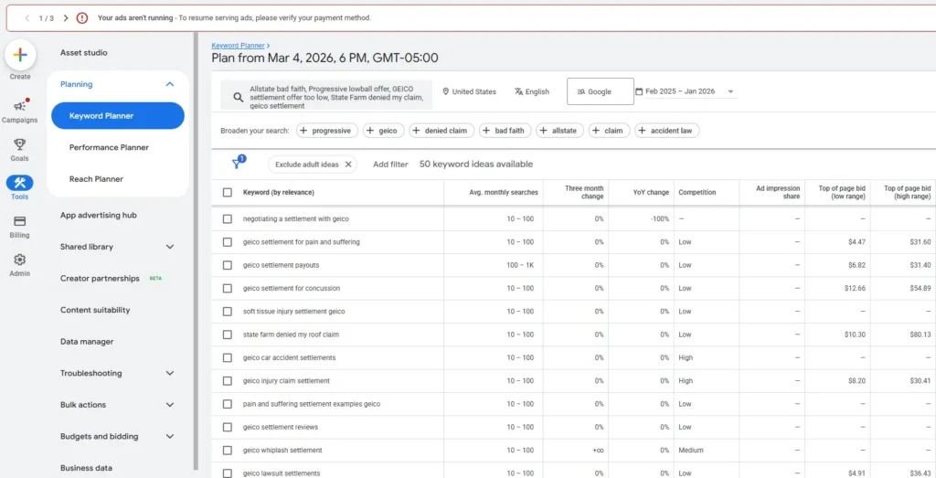The height and width of the screenshot is (478, 936).
Task: Click the filter funnel icon
Action: pos(238,164)
